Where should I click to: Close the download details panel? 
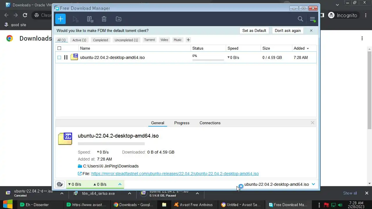click(x=312, y=123)
